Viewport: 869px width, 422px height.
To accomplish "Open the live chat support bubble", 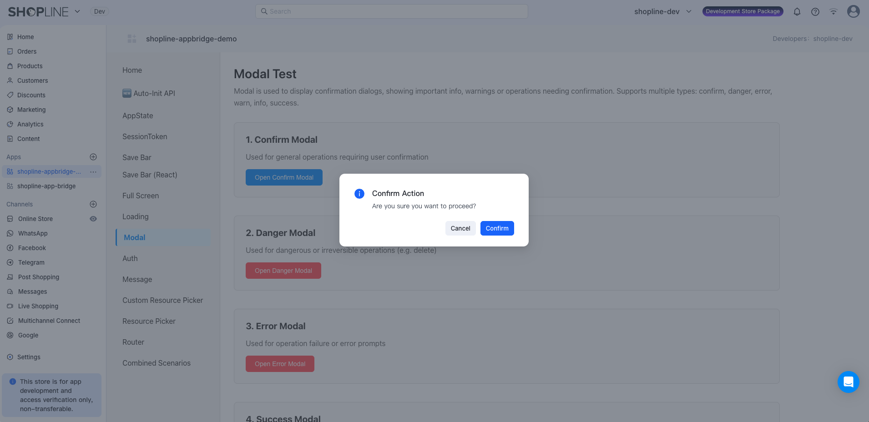I will 848,382.
